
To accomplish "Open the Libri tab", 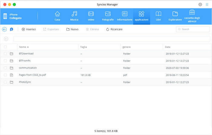I will (158, 16).
